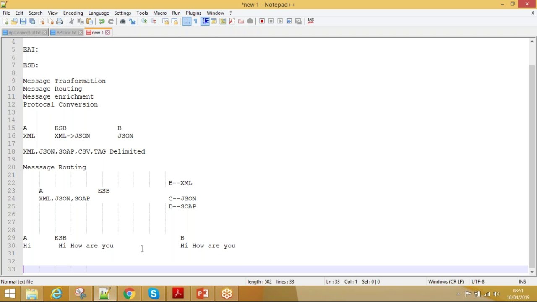Open the Macro menu

(160, 13)
